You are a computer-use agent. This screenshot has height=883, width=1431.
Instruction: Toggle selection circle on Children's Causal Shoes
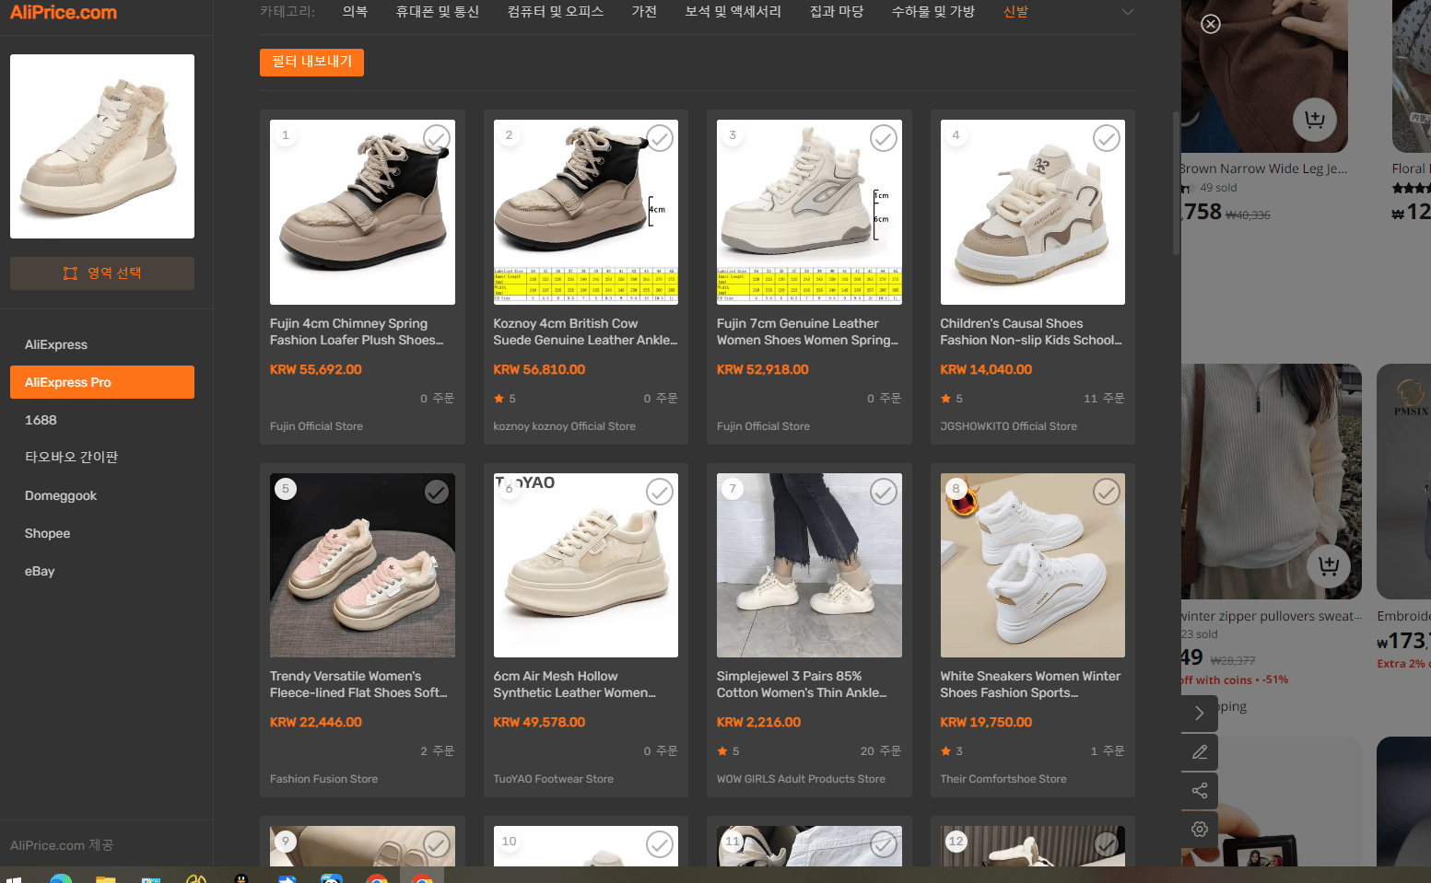coord(1107,138)
